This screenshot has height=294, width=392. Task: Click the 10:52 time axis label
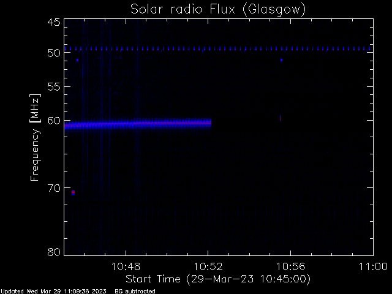(208, 266)
